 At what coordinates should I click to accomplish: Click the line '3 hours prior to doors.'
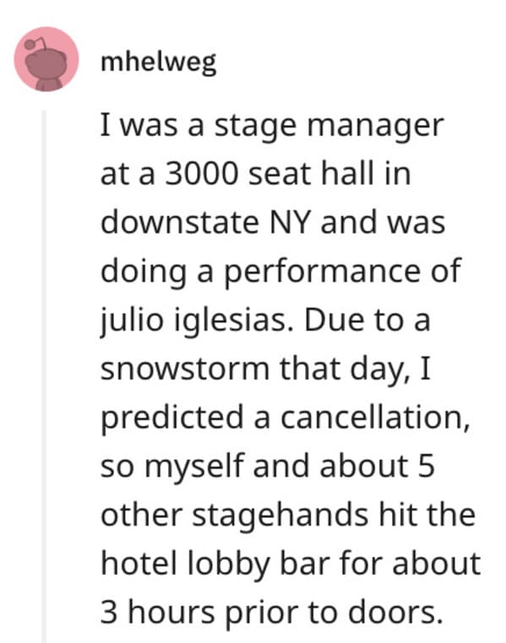[x=272, y=613]
